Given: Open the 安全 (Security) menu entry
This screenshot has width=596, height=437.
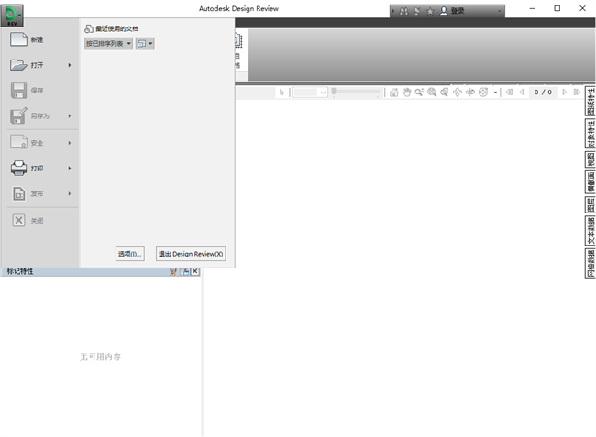Looking at the screenshot, I should (x=40, y=143).
